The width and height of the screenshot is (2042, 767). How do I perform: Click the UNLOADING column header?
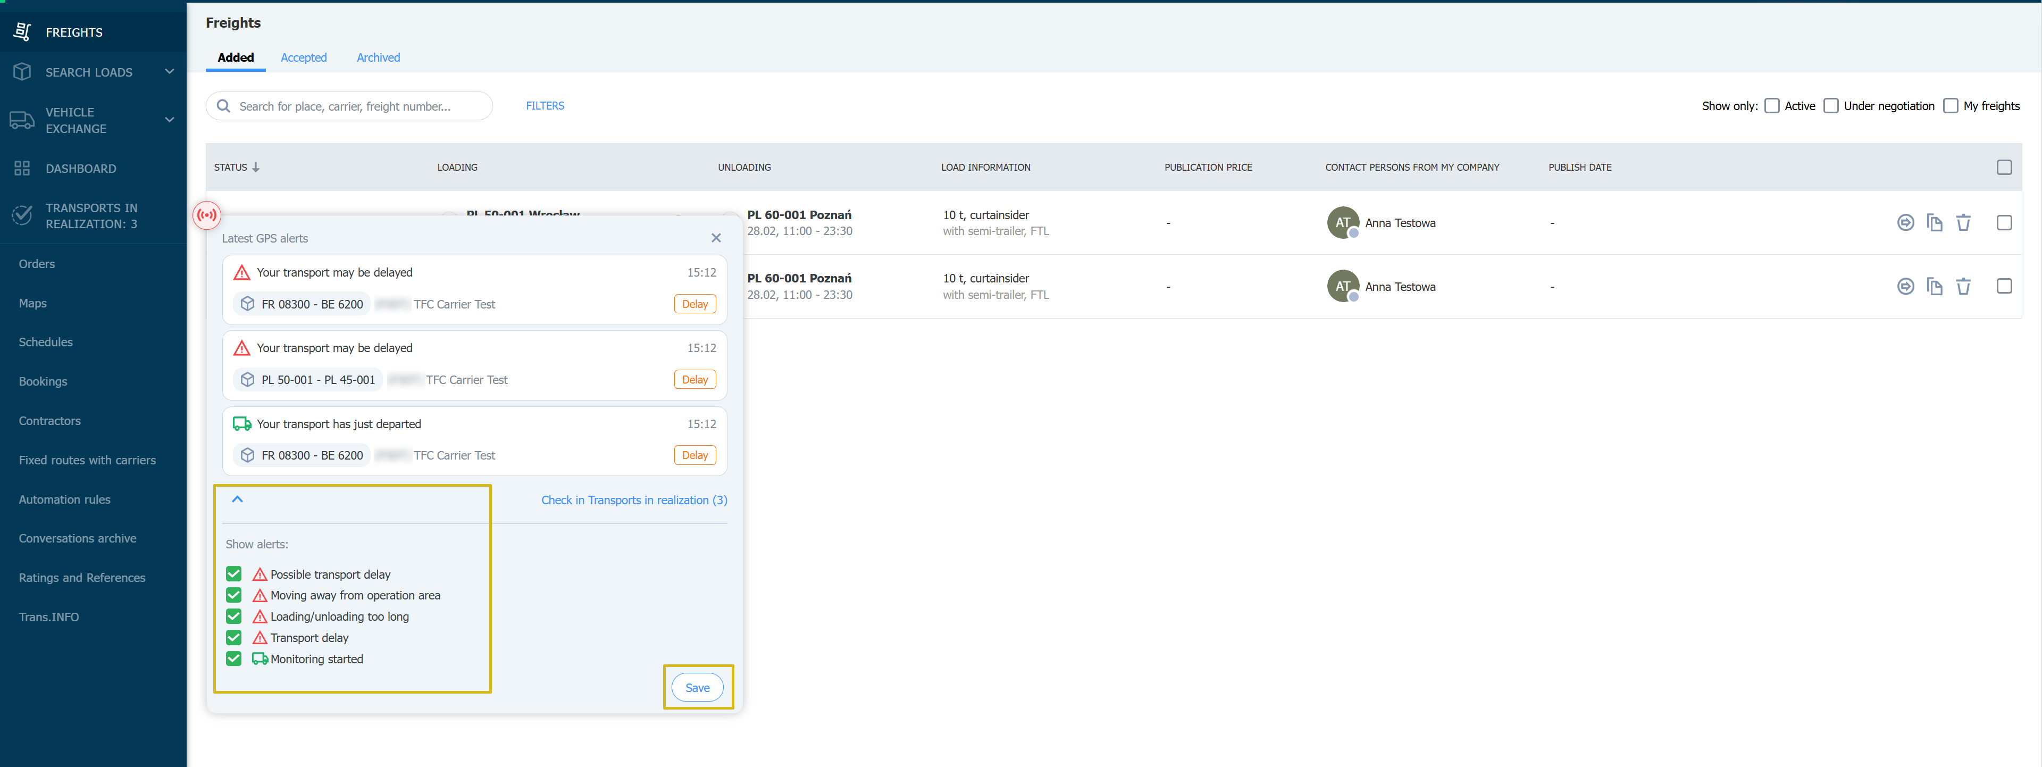coord(744,168)
